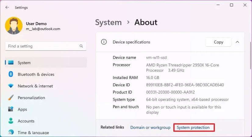This screenshot has width=252, height=137.
Task: Open the Apps sidebar icon
Action: click(11, 109)
